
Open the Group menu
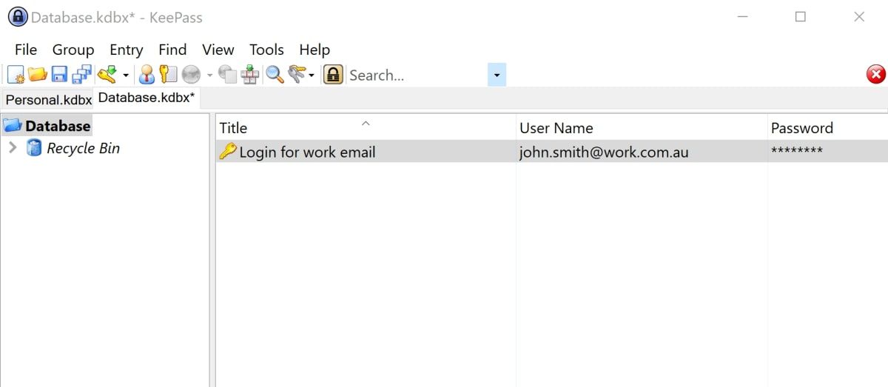click(73, 50)
